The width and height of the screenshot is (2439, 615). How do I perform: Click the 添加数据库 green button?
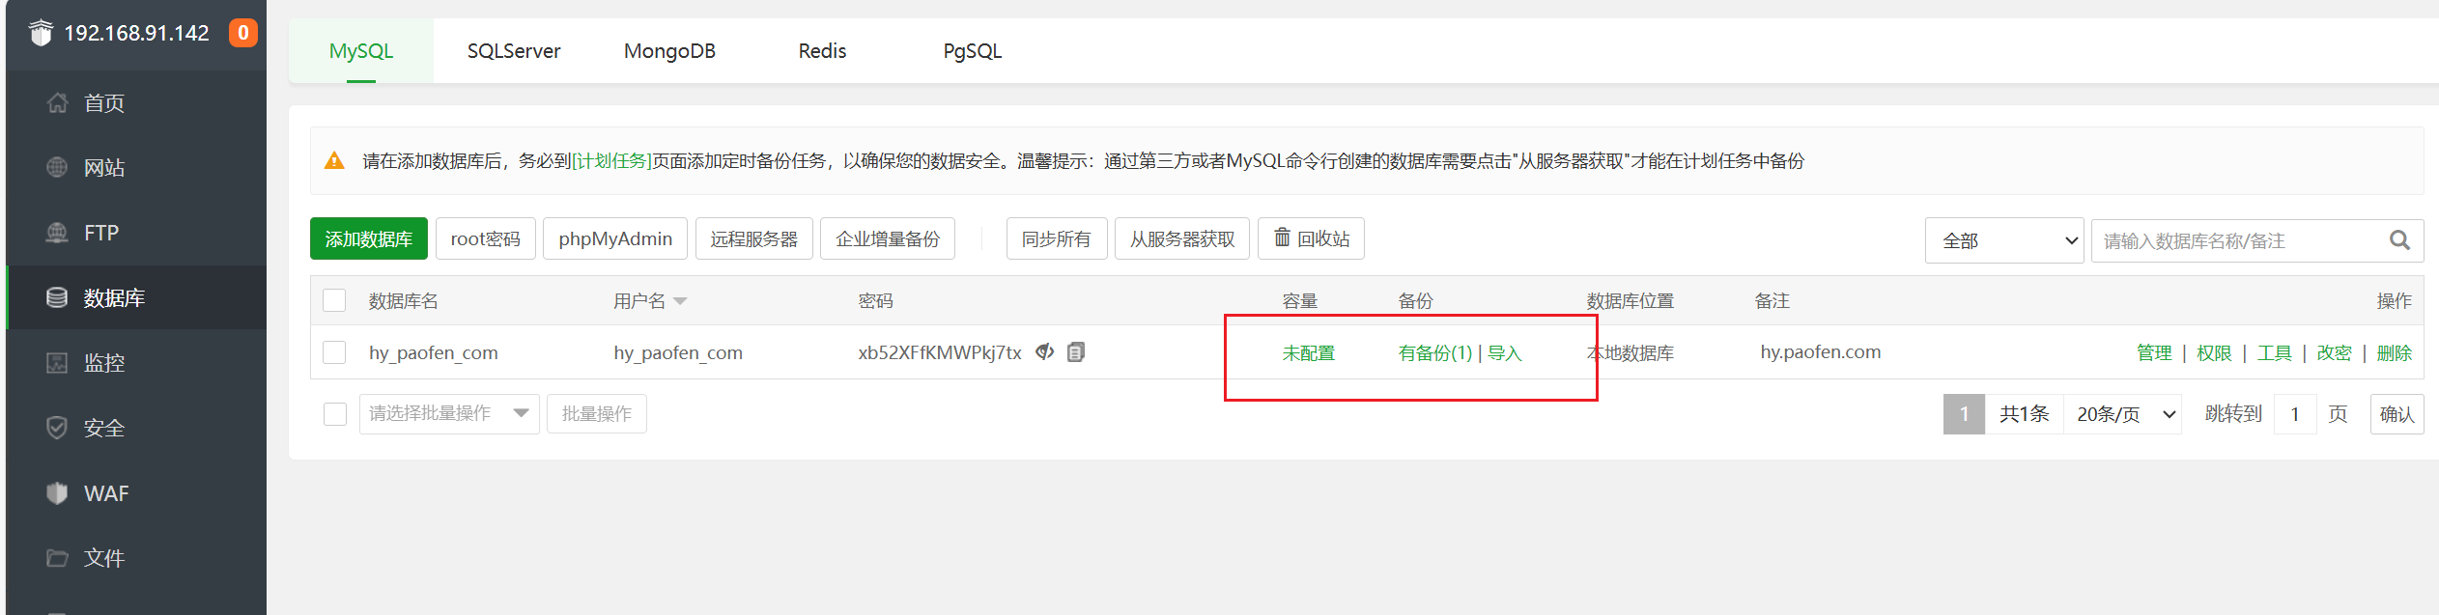[368, 239]
